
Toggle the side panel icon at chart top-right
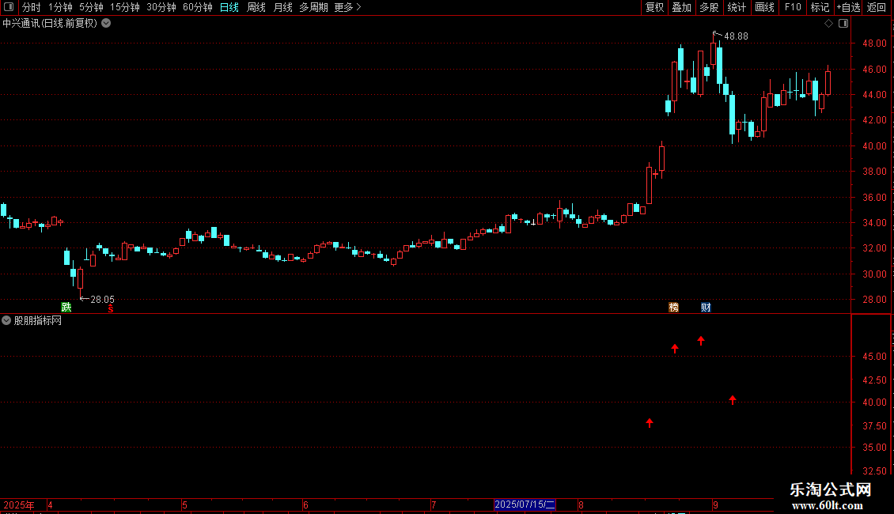(843, 24)
